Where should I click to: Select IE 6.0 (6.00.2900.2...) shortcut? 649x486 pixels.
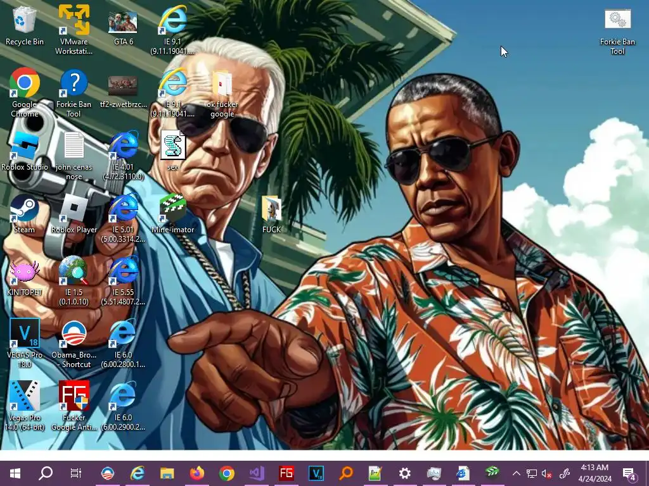tap(123, 406)
